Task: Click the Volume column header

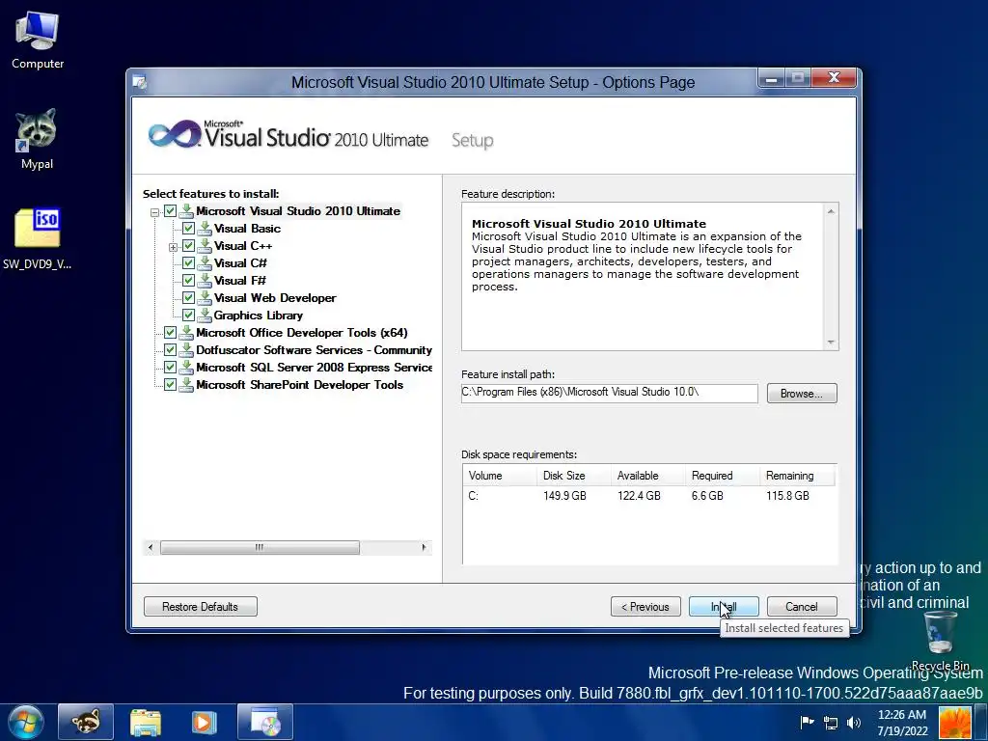Action: [500, 475]
